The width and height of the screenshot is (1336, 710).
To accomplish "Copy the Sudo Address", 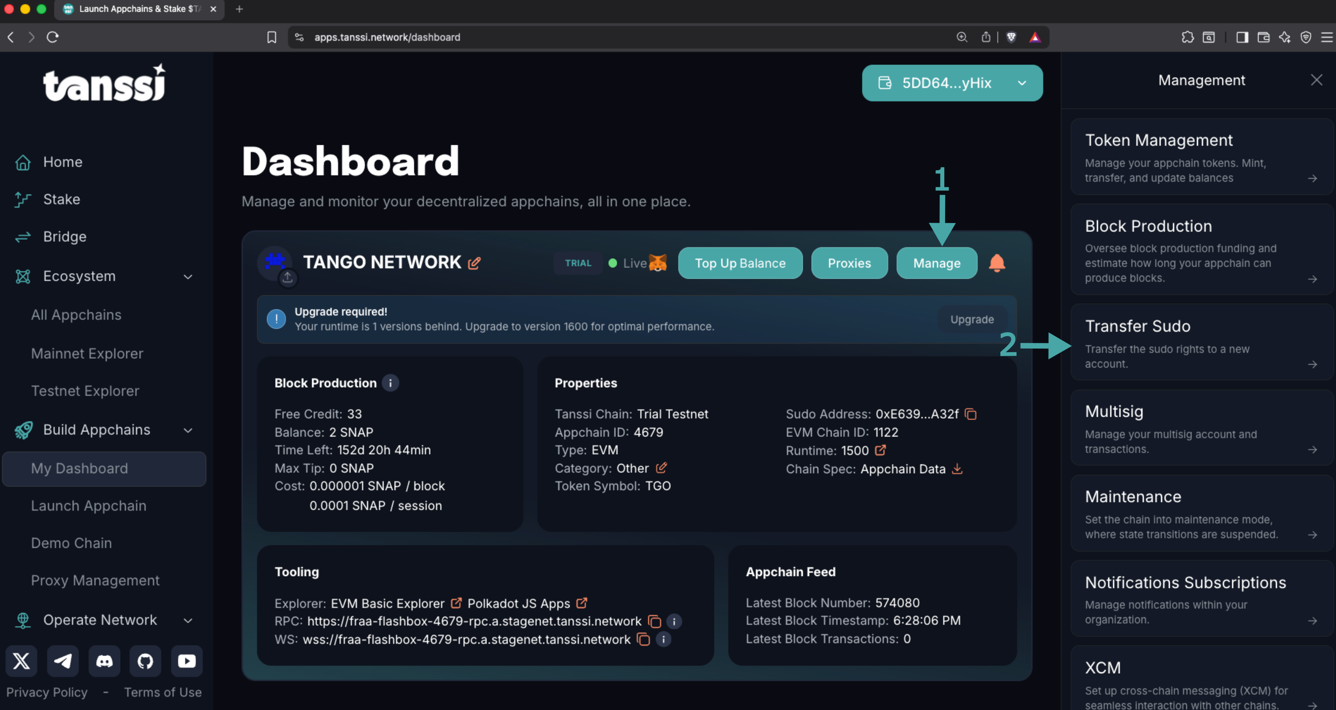I will [x=971, y=414].
